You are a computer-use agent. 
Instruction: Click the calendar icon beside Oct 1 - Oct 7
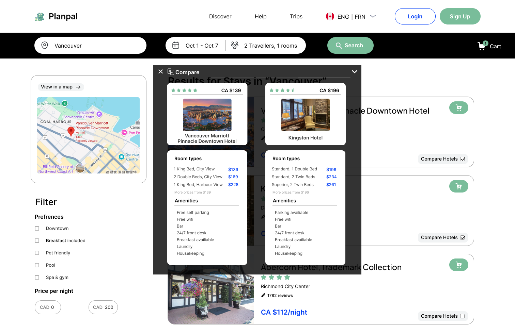(176, 45)
